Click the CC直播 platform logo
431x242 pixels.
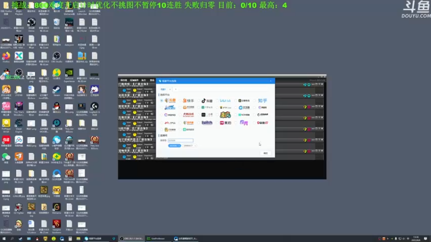244,108
